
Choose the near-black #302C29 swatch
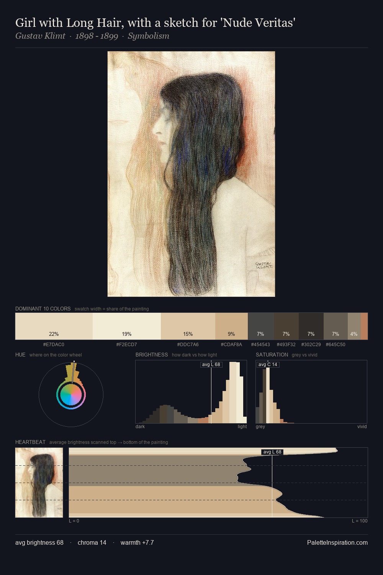click(x=311, y=326)
